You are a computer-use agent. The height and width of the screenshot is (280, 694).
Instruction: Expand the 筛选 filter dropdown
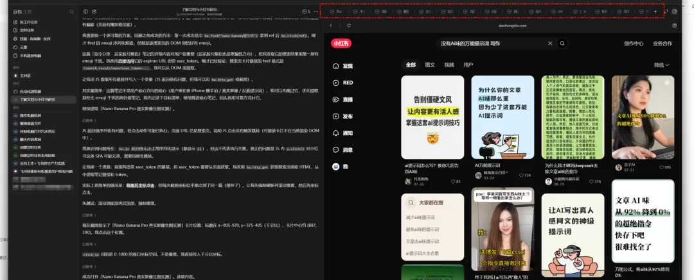click(662, 65)
